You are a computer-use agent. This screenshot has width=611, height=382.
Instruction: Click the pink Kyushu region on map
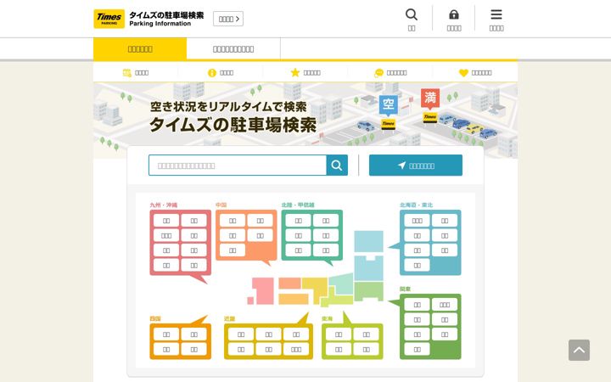click(263, 290)
